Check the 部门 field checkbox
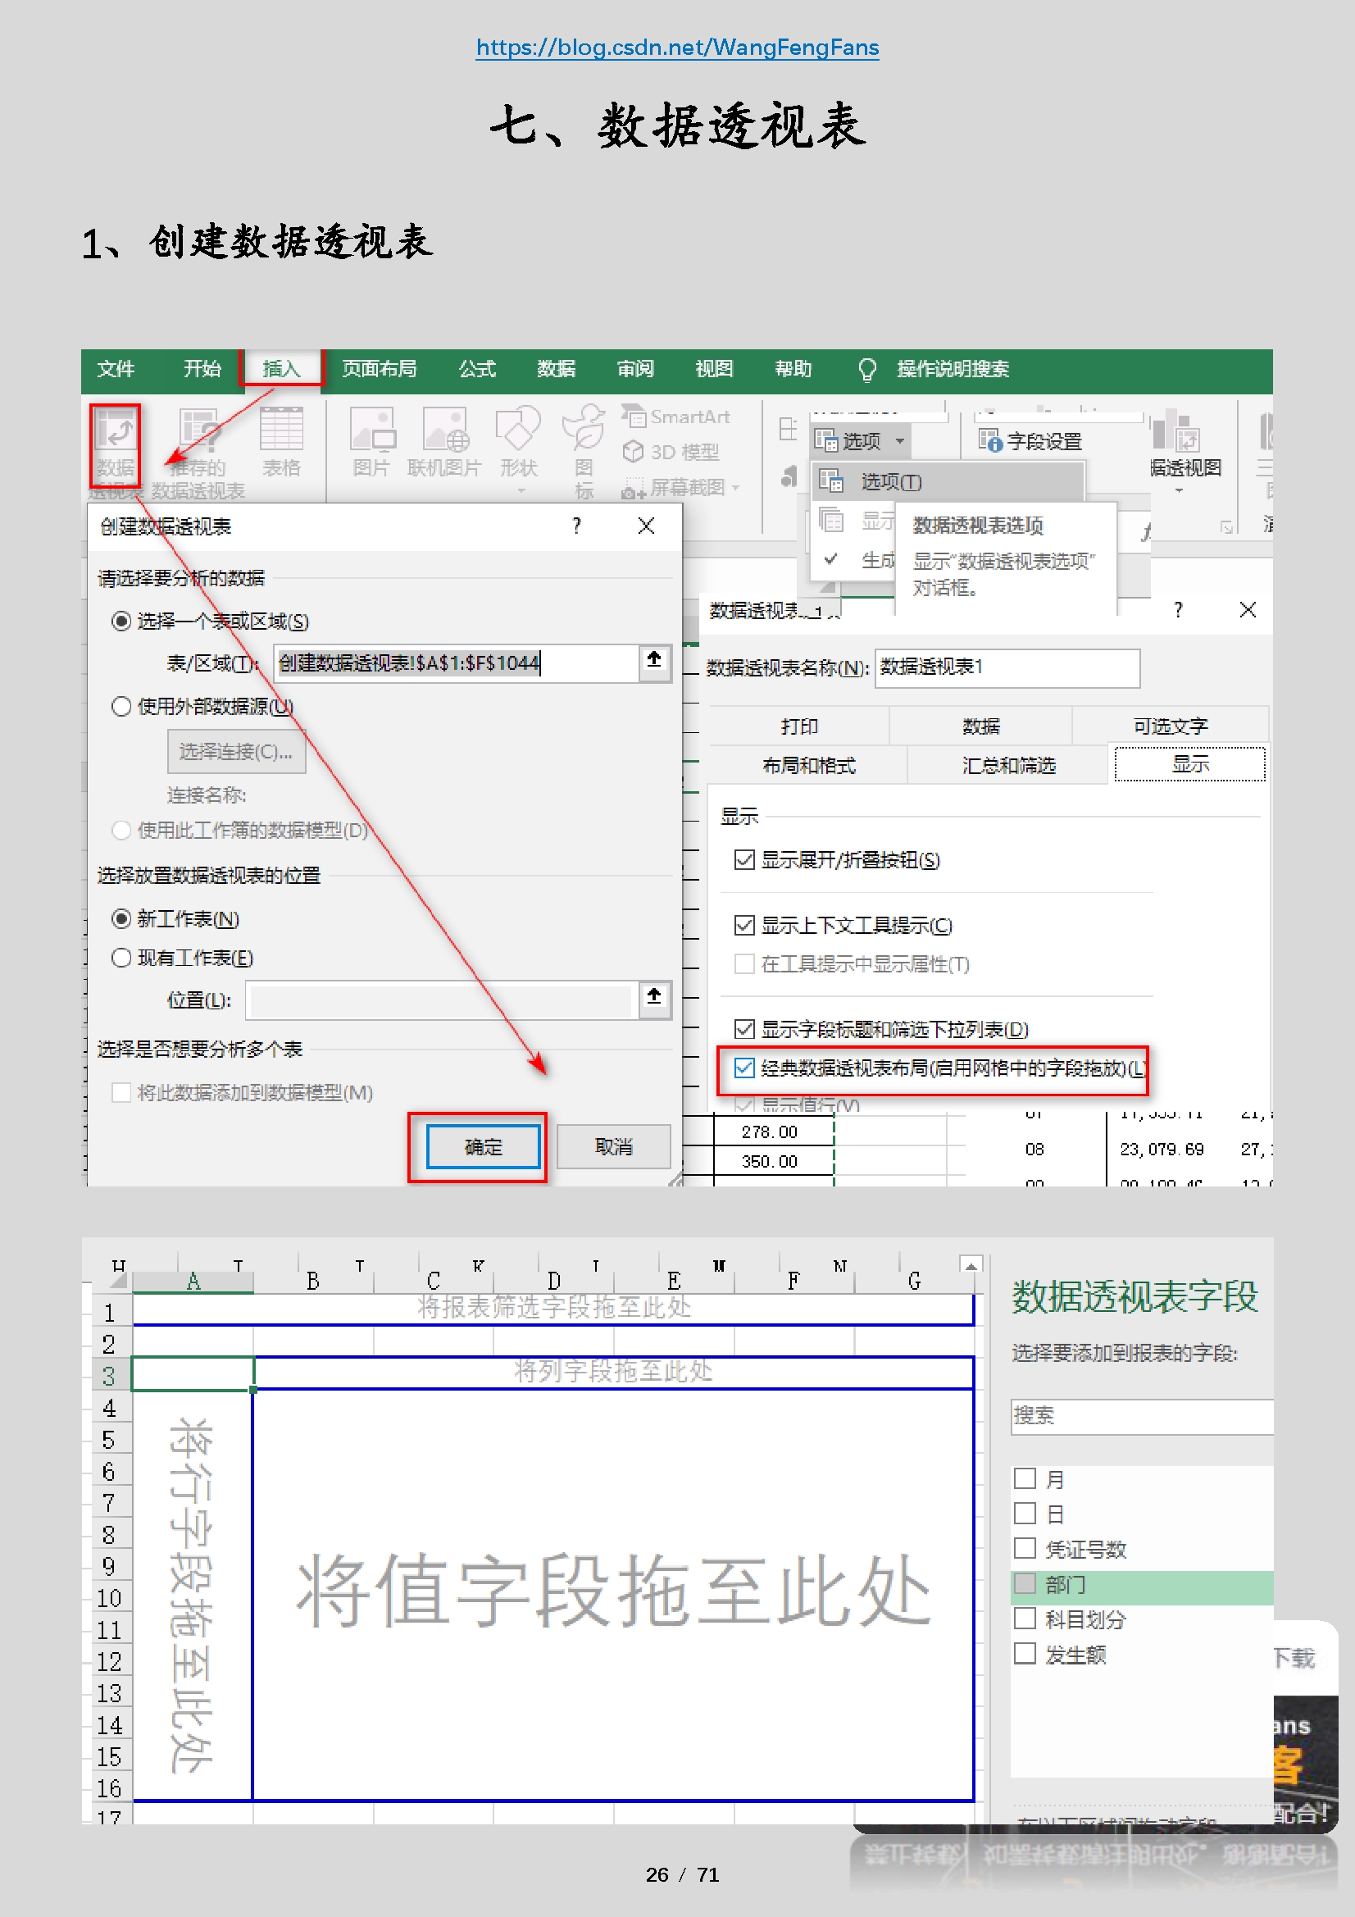 click(x=1025, y=1584)
